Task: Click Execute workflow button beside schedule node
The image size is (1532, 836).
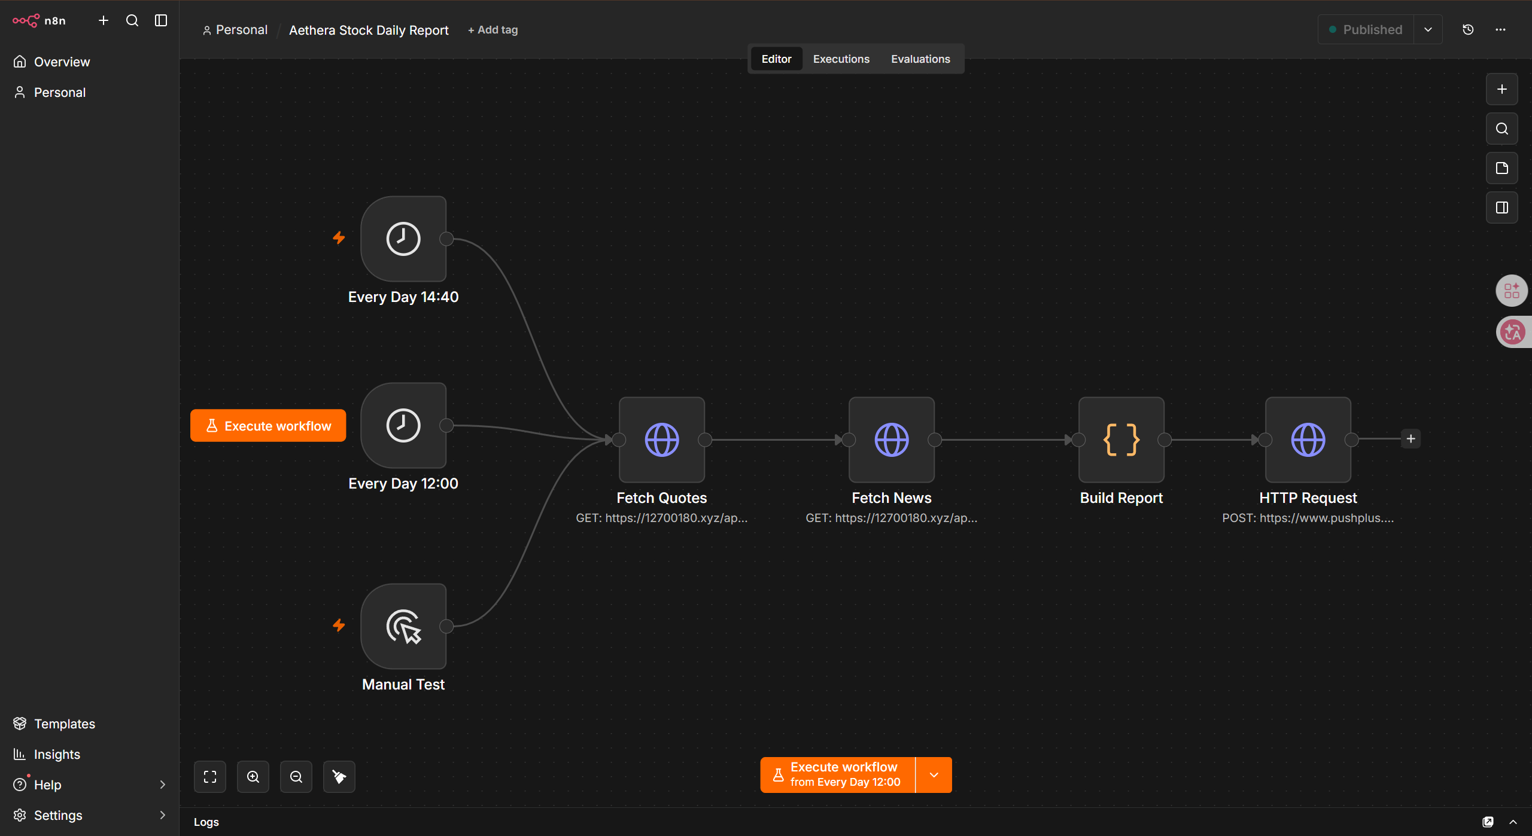Action: pos(268,426)
